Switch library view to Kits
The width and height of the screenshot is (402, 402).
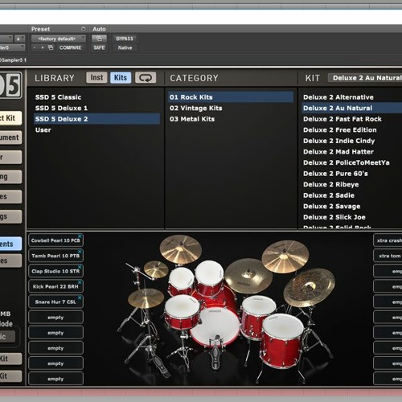(121, 78)
